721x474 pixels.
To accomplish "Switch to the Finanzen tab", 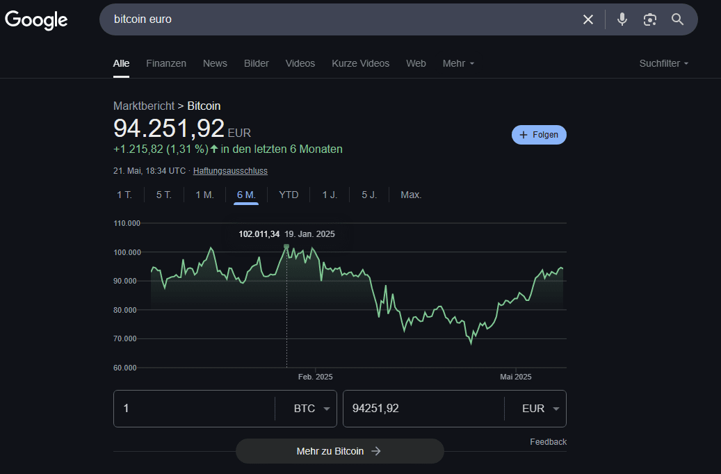I will point(166,63).
